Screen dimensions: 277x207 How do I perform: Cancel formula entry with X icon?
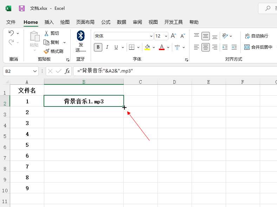tap(50, 71)
